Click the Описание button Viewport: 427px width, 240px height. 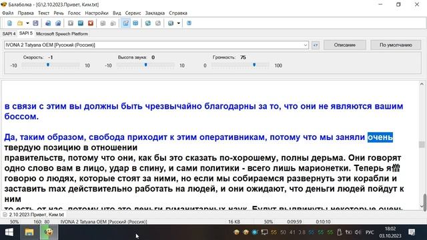pos(344,45)
